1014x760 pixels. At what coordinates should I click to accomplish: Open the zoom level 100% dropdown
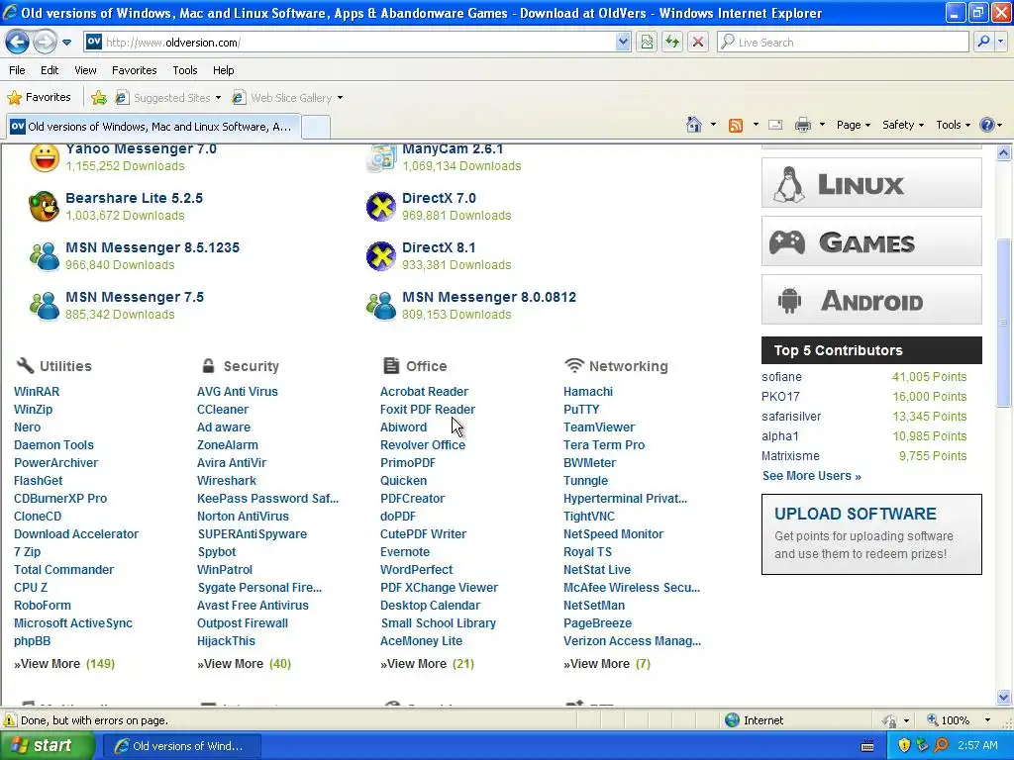[987, 720]
